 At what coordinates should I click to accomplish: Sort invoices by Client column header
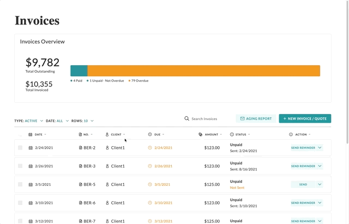pyautogui.click(x=115, y=134)
